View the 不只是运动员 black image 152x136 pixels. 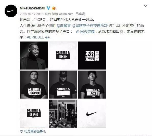92,56
